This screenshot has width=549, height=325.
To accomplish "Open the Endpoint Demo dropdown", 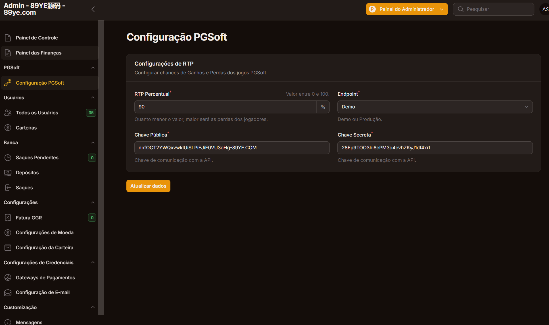I will tap(435, 107).
